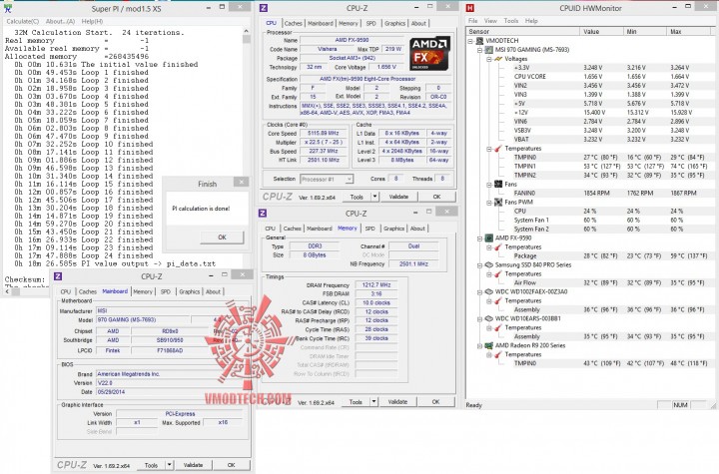The image size is (719, 474).
Task: Collapse the AMD Radeon R9 200 node
Action: coord(480,345)
